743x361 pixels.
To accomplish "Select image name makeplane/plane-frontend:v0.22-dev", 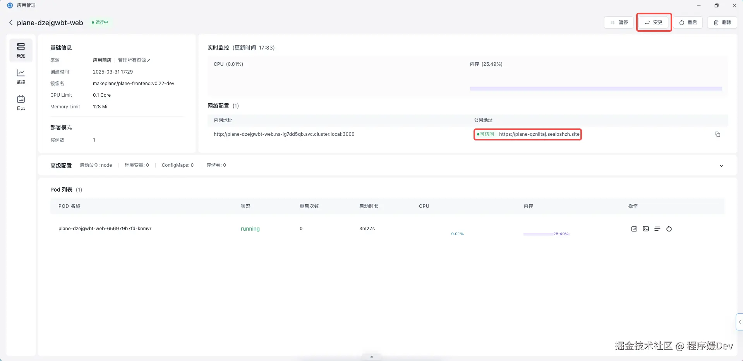I will point(134,84).
